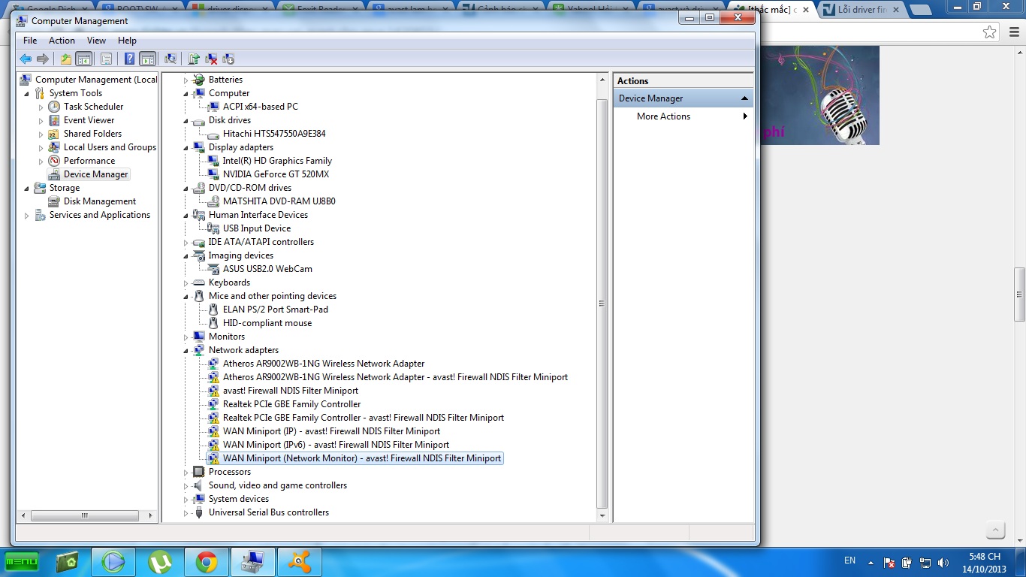Click Scan for hardware changes icon
The image size is (1026, 577).
[170, 59]
